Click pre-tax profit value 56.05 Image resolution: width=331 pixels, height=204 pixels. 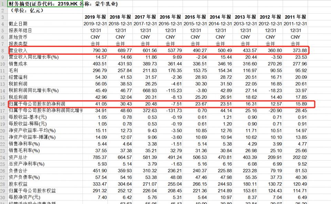(101, 84)
